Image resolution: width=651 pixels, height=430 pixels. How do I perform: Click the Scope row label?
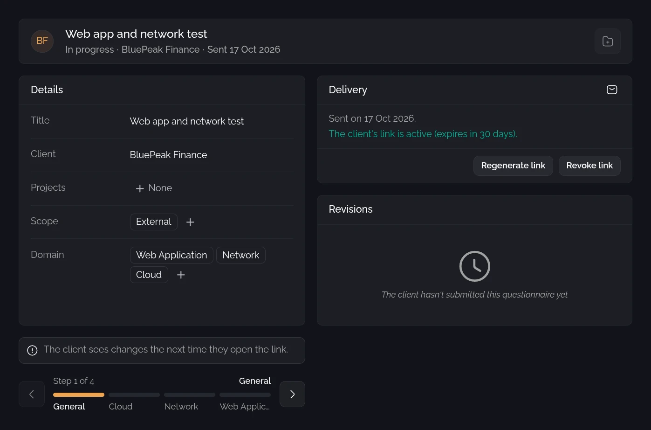[44, 221]
